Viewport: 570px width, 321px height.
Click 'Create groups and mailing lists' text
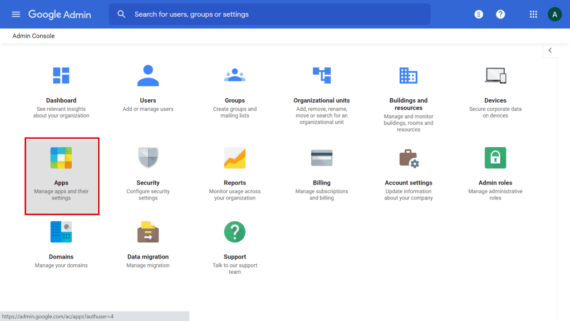(x=235, y=113)
